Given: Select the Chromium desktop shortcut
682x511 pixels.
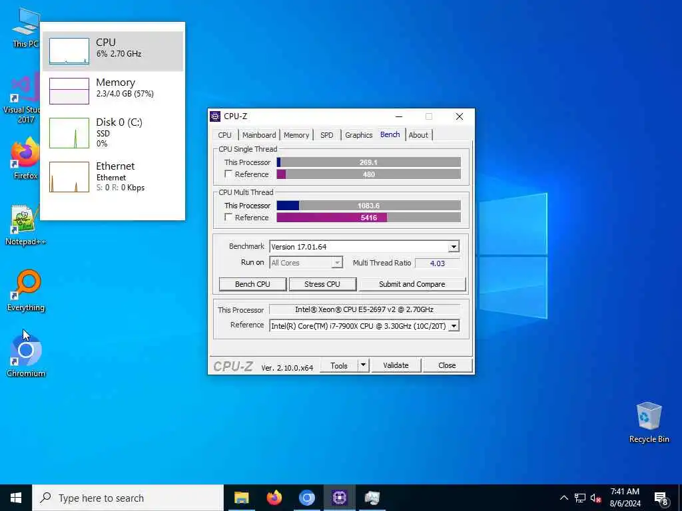Looking at the screenshot, I should click(x=26, y=355).
